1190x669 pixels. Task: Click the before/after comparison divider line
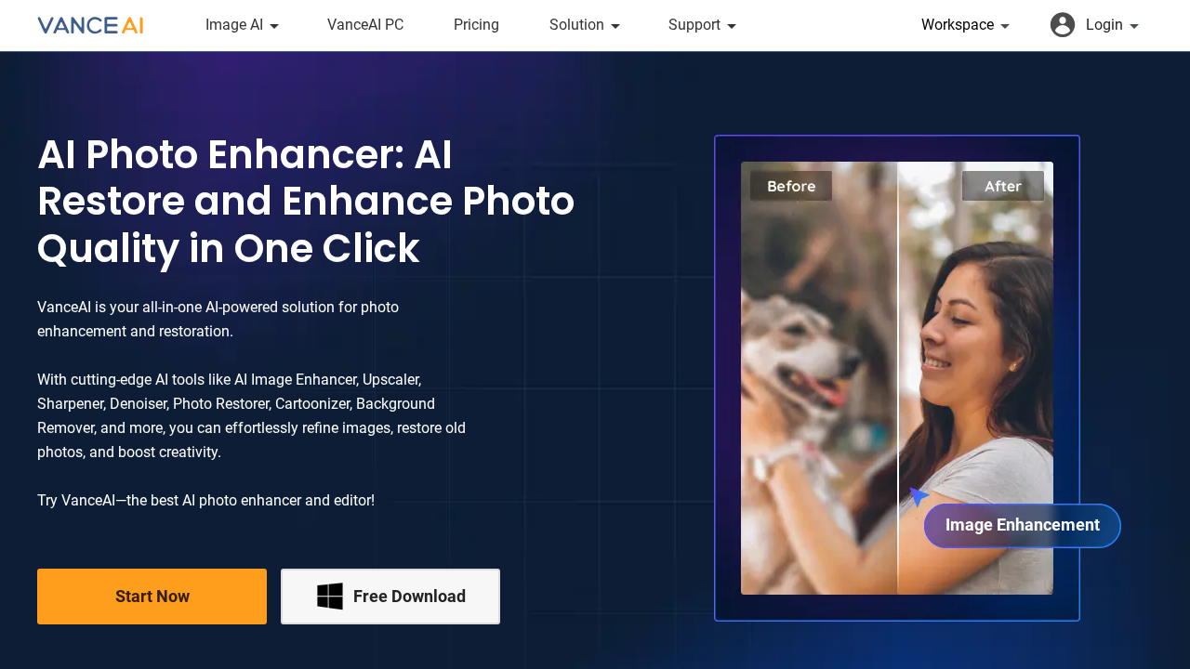897,378
